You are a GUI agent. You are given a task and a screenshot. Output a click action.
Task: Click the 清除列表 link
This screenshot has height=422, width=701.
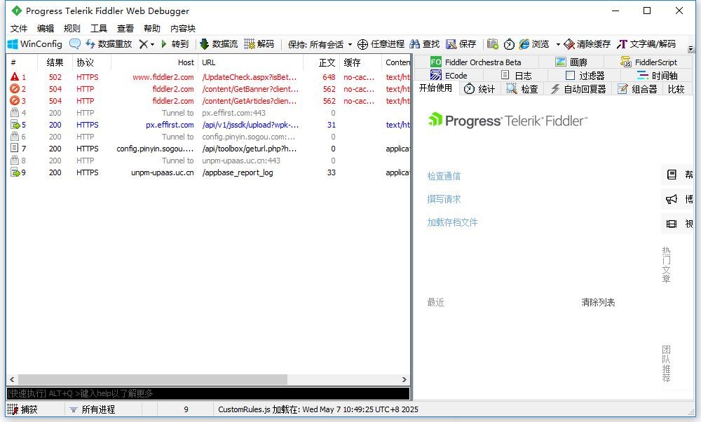598,303
